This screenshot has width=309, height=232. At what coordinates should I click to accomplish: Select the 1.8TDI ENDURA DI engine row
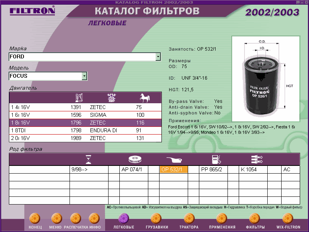click(x=85, y=130)
